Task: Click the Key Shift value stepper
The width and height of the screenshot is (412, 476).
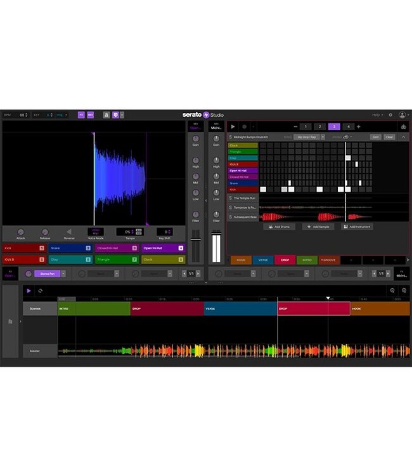Action: [169, 232]
